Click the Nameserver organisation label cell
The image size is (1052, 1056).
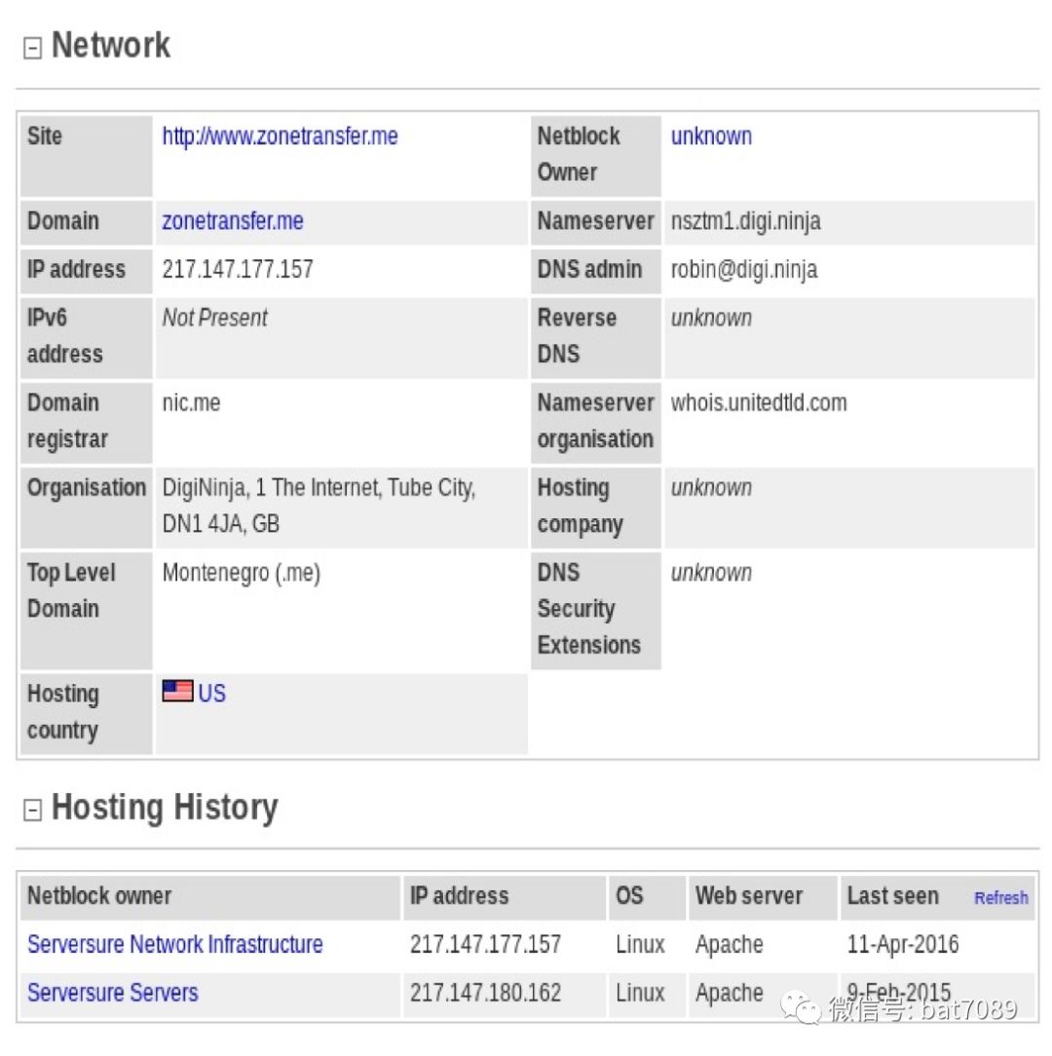[596, 421]
